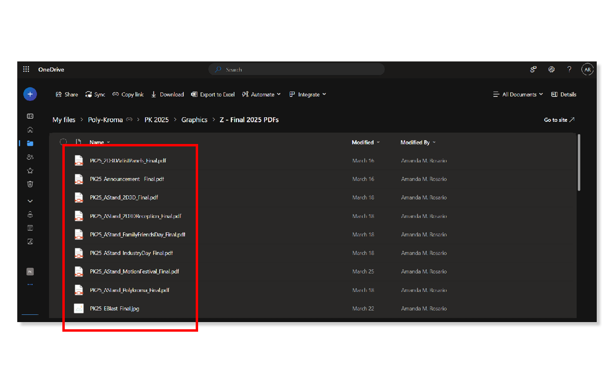
Task: Toggle the navigation pane collapse icon
Action: 30,116
